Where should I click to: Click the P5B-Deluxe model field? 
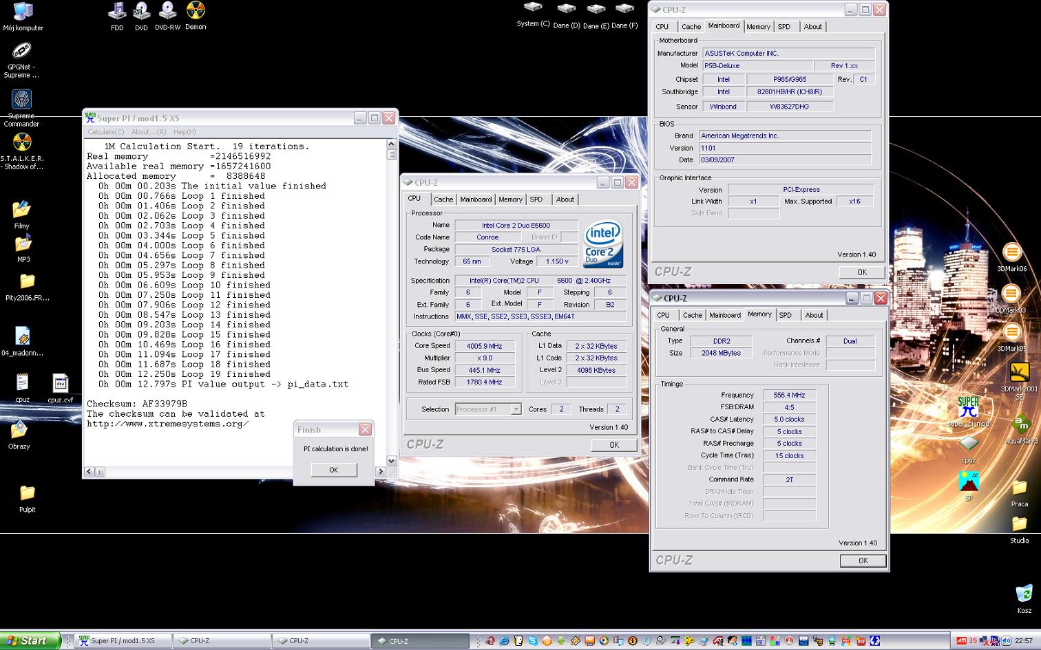[x=757, y=66]
